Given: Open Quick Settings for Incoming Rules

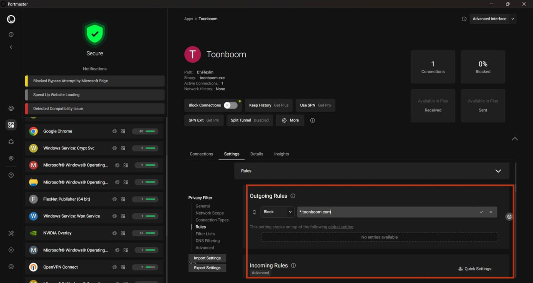Looking at the screenshot, I should (475, 269).
